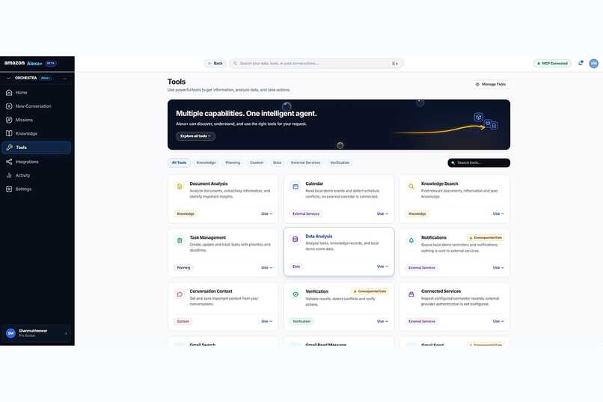This screenshot has height=402, width=603.
Task: Click the Consequential Gate badge on Verification
Action: (370, 292)
